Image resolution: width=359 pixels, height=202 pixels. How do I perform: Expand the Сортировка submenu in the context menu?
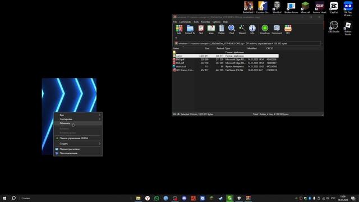pyautogui.click(x=78, y=119)
